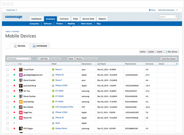Click the Apple icon beside abcd
This screenshot has width=184, height=135.
(53, 123)
